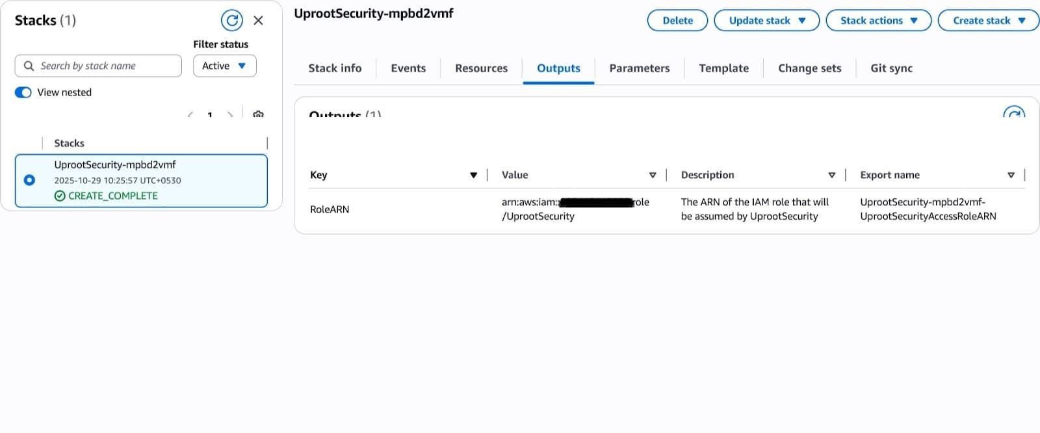The height and width of the screenshot is (433, 1040).
Task: Sort outputs by Description column
Action: [831, 175]
